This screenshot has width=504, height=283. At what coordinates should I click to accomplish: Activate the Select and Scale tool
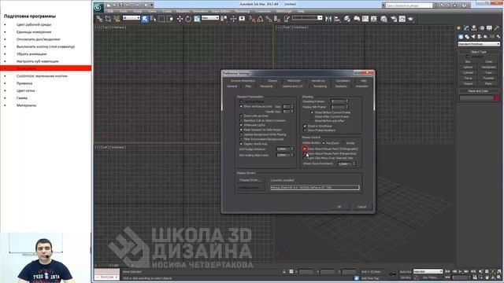point(197,19)
